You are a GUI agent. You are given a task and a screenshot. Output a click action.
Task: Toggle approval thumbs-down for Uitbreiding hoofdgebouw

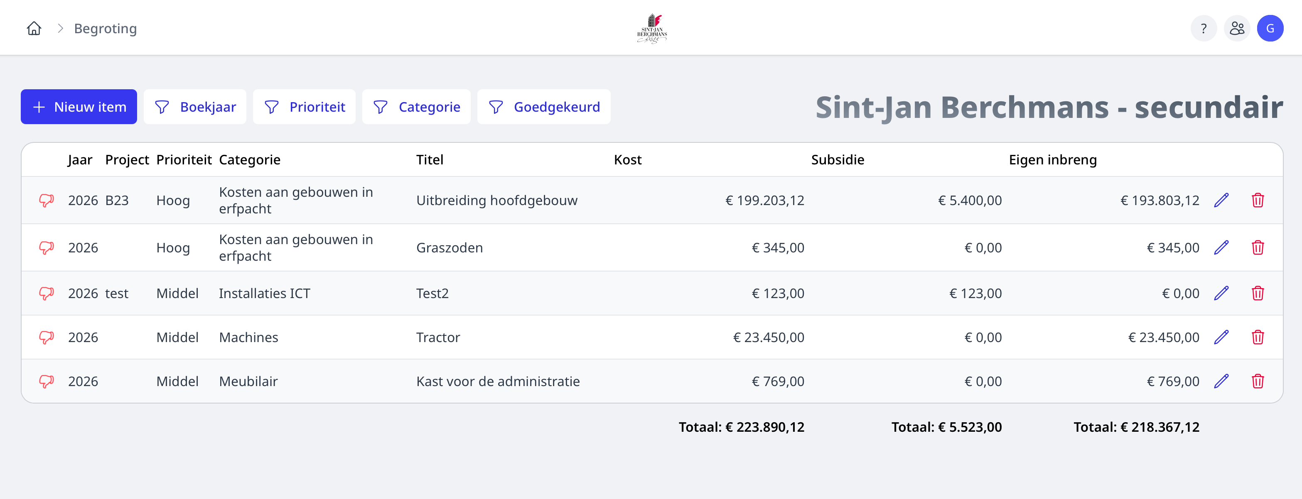pos(47,201)
